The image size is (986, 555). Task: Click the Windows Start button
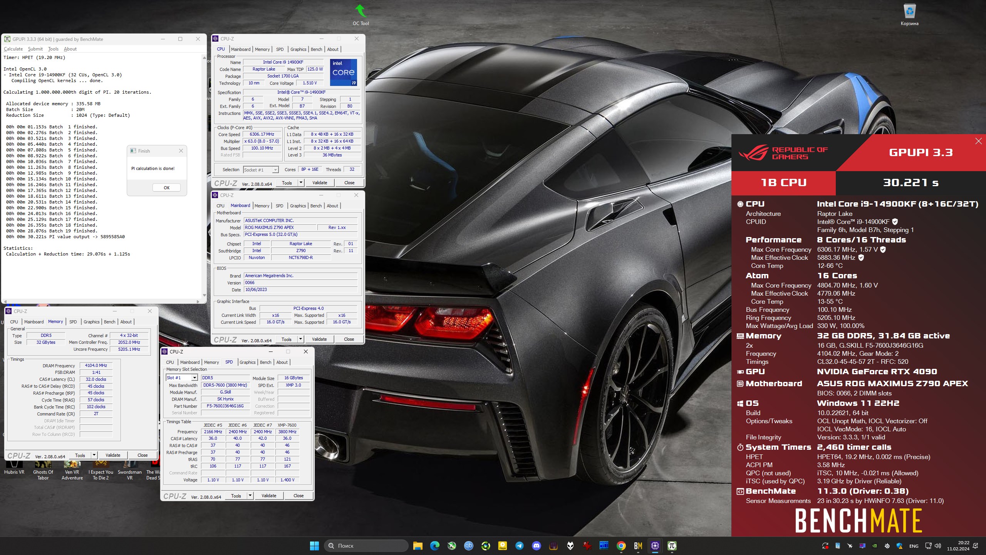coord(314,546)
